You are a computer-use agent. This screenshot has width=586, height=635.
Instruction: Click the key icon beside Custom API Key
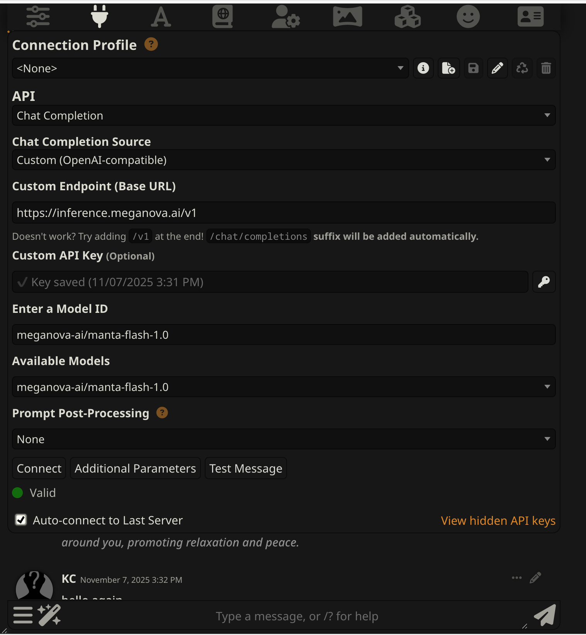(544, 282)
